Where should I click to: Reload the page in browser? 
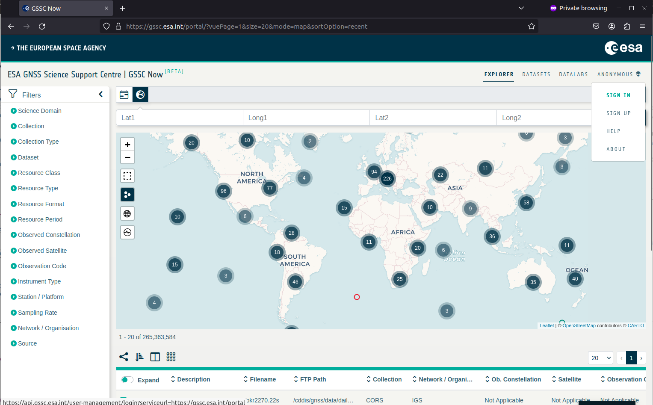point(42,27)
